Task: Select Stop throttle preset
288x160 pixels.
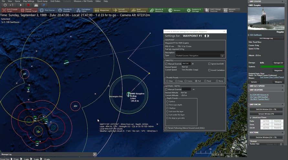Action: click(x=167, y=81)
